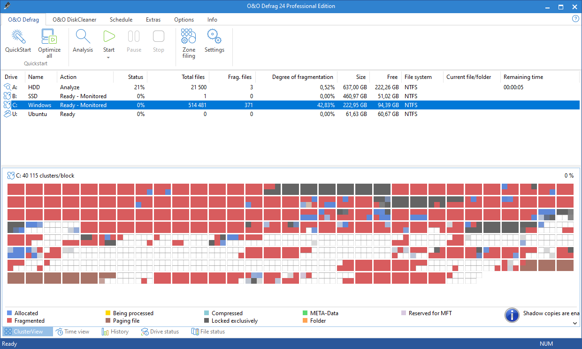Click the drive icon of A: HDD
This screenshot has height=349, width=582.
[8, 87]
